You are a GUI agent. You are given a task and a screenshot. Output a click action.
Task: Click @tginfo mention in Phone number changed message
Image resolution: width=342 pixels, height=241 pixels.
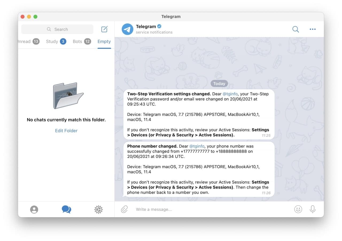coord(197,146)
